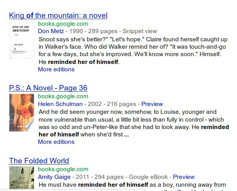The height and width of the screenshot is (191, 237).
Task: Click the P.S. novel cover thumbnail
Action: tap(21, 112)
